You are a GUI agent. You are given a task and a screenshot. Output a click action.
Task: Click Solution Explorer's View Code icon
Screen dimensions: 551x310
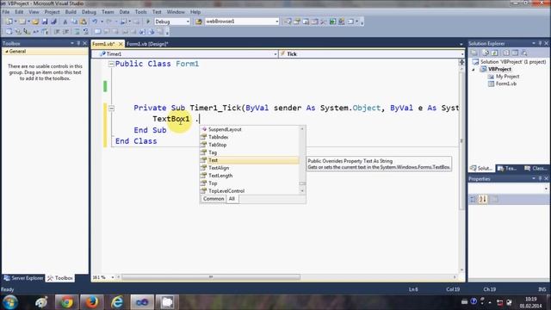506,53
